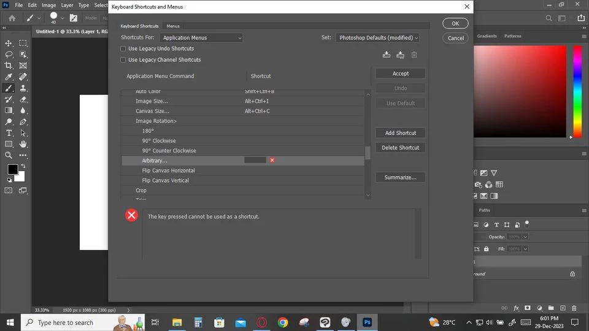Screen dimensions: 589x331
Task: Toggle the brush settings panel button
Action: [x=74, y=18]
